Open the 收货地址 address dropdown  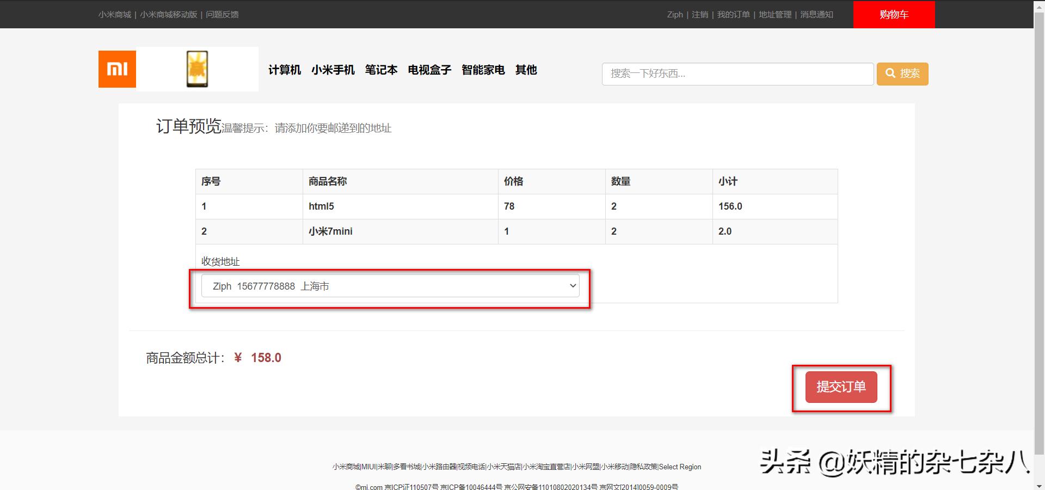390,285
